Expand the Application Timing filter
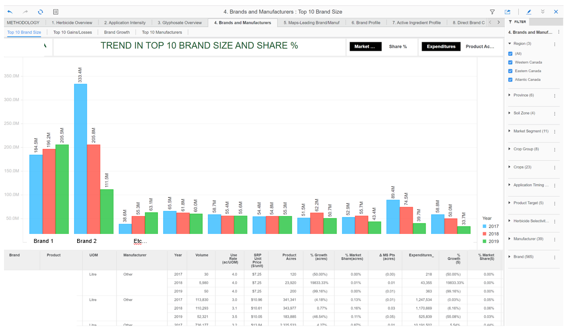The width and height of the screenshot is (568, 332). point(510,185)
